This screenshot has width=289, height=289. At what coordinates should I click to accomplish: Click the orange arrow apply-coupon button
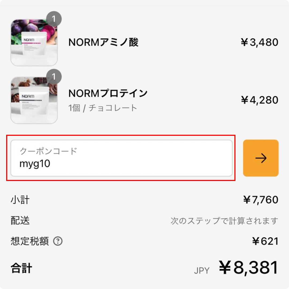(x=261, y=158)
